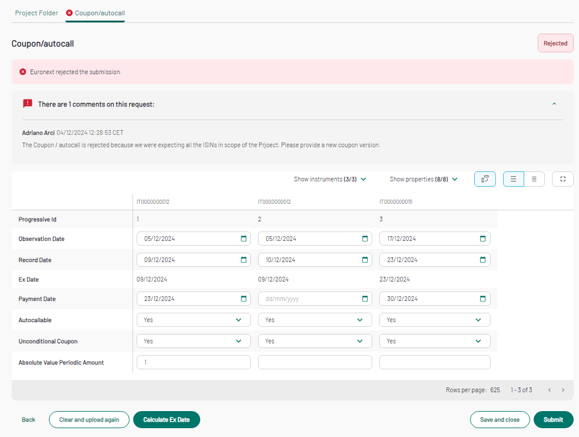Select the Coupon/autocall tab
The height and width of the screenshot is (437, 579).
95,13
